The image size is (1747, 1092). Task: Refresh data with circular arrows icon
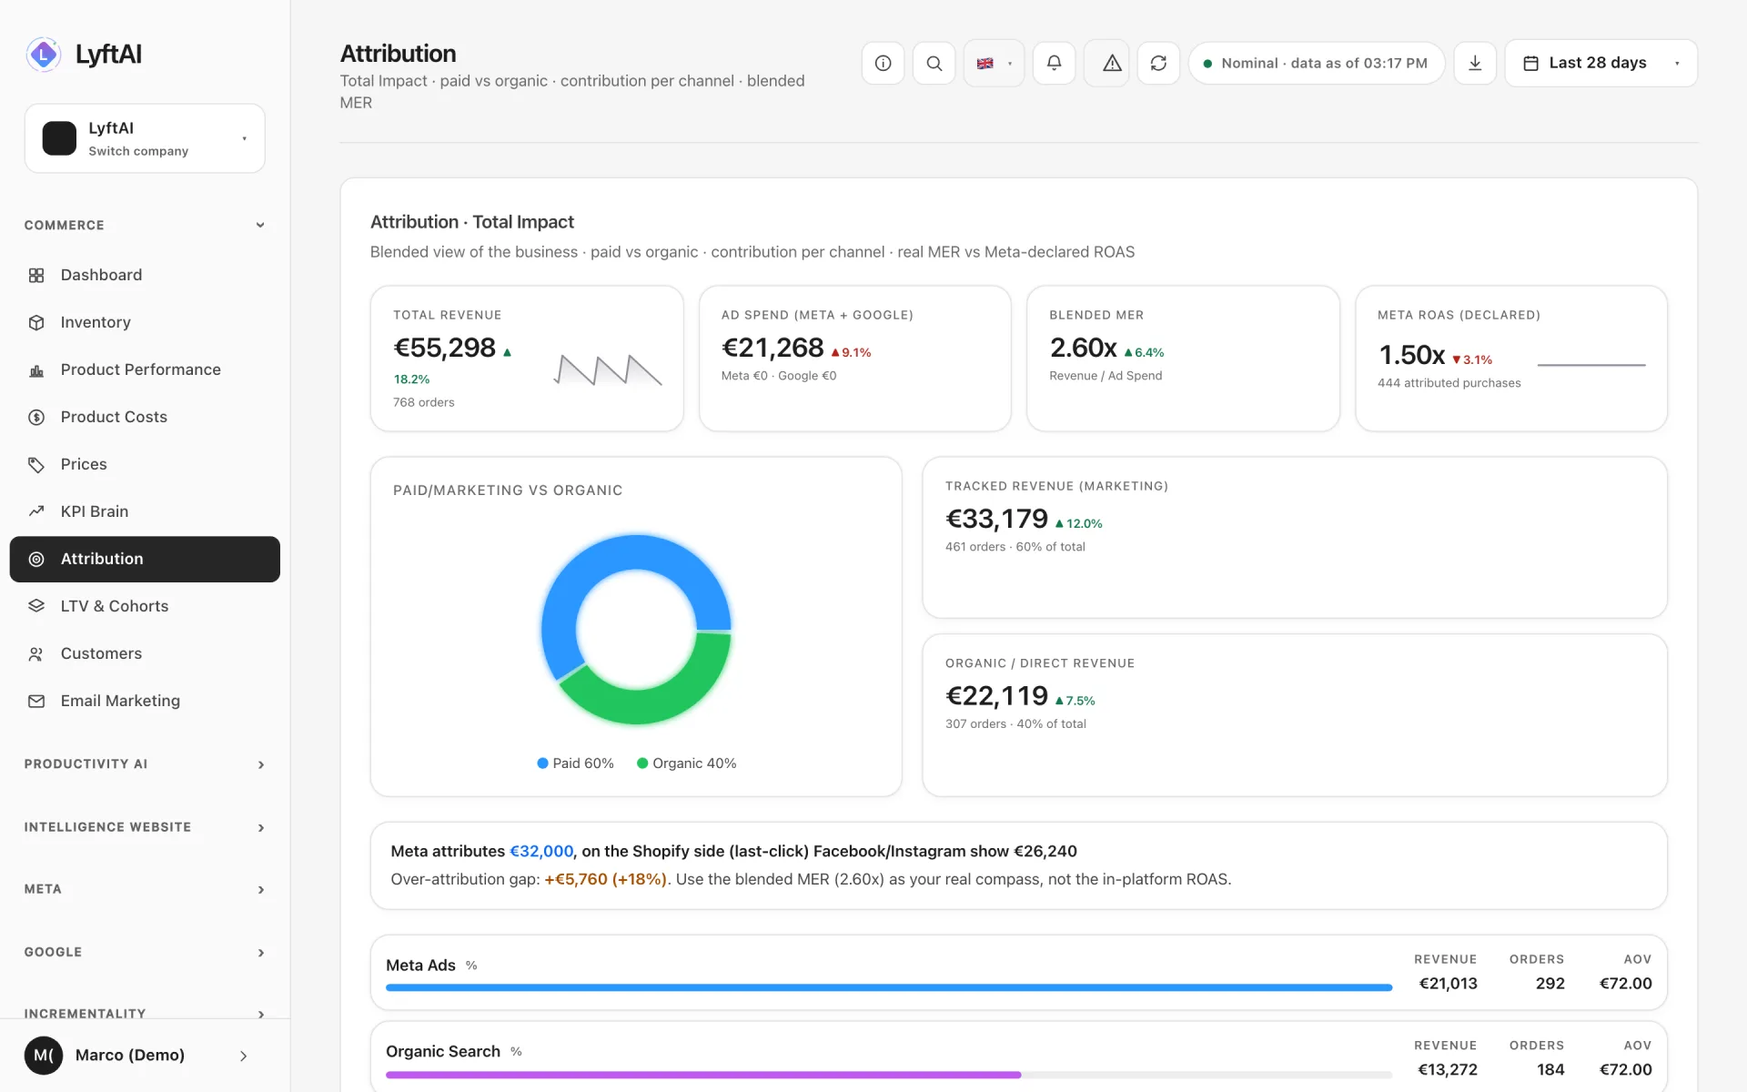[x=1158, y=63]
